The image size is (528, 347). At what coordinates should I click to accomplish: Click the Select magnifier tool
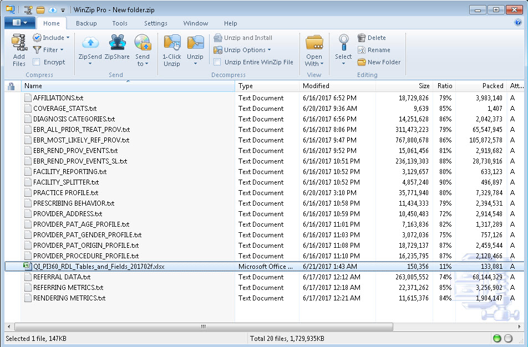tap(343, 43)
